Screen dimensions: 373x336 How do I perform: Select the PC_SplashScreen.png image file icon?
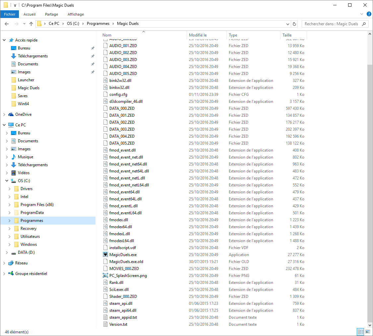[x=105, y=276]
